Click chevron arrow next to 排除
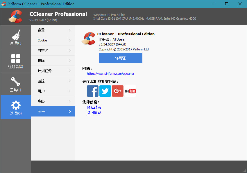247x173 pixels. tap(70, 61)
